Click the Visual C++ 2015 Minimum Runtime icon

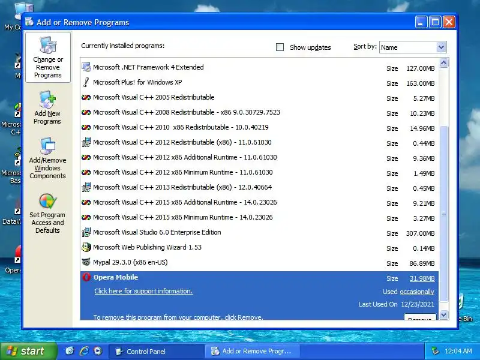86,217
